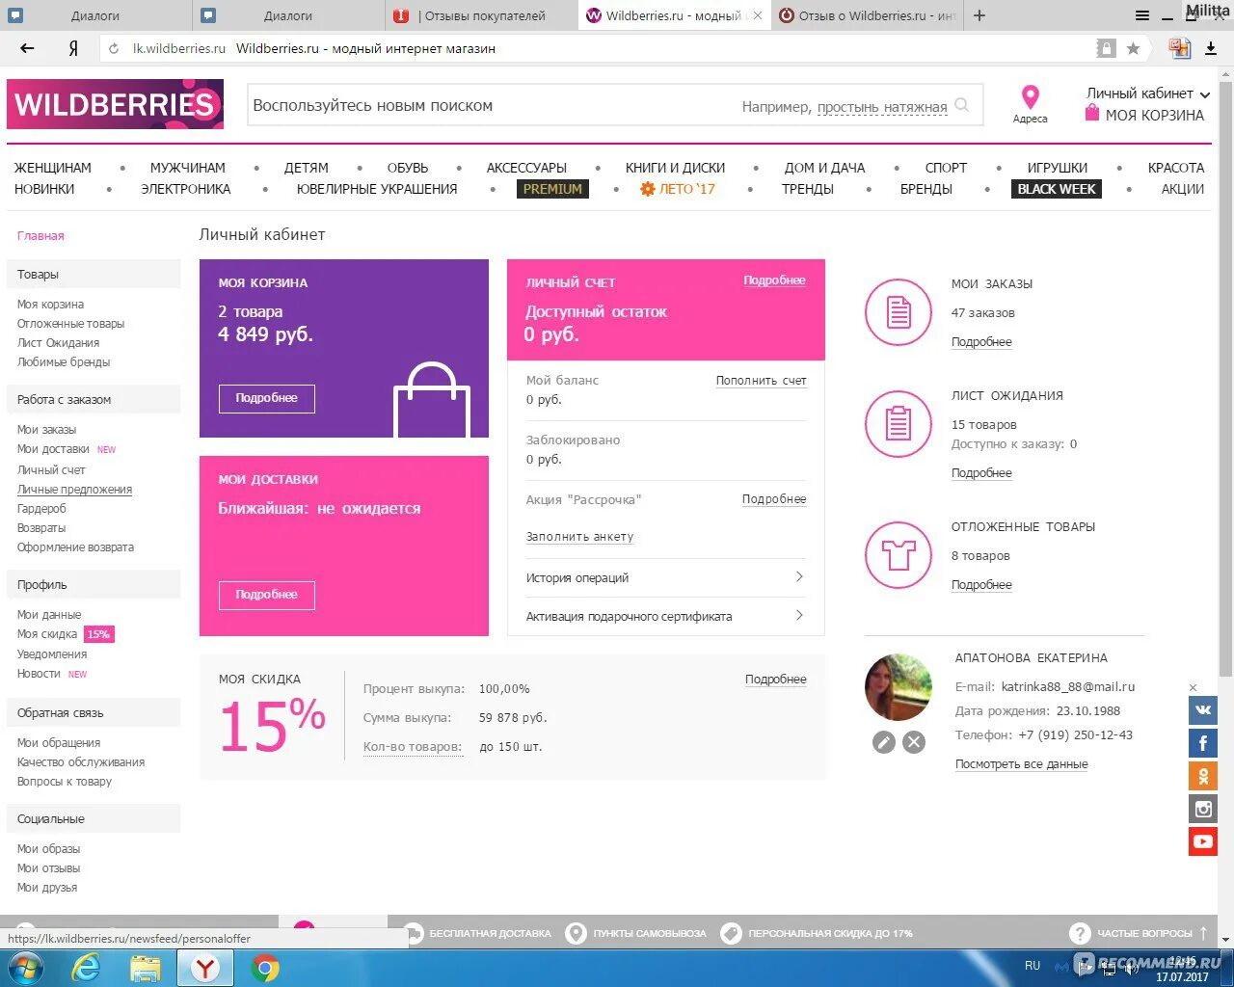
Task: Open Оформление возврата in sidebar
Action: (75, 547)
